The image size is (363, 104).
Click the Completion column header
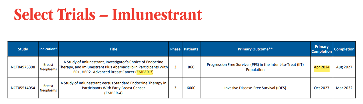coord(344,49)
